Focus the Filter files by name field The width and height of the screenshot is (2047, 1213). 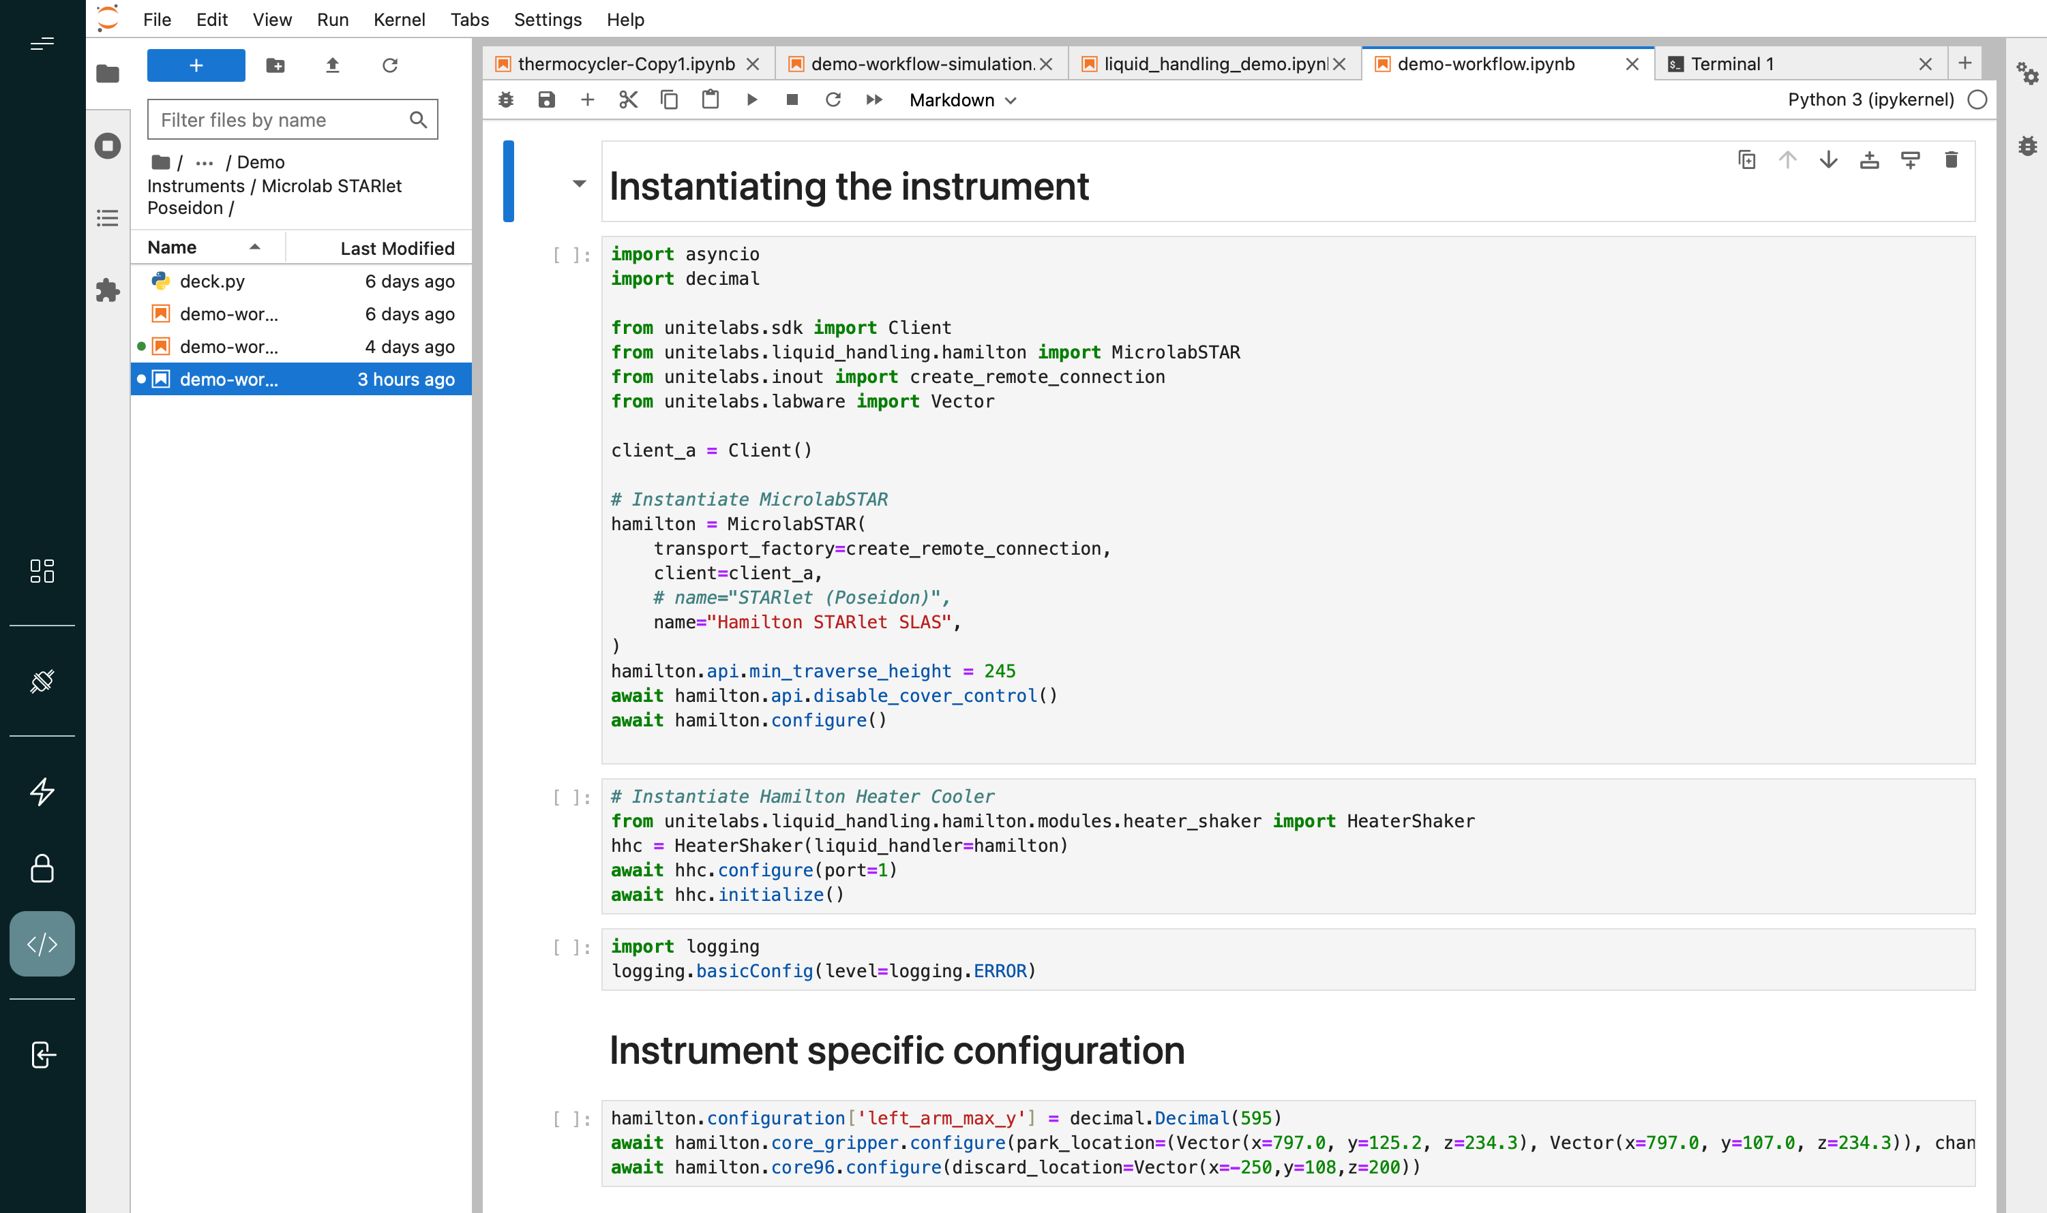pyautogui.click(x=293, y=120)
